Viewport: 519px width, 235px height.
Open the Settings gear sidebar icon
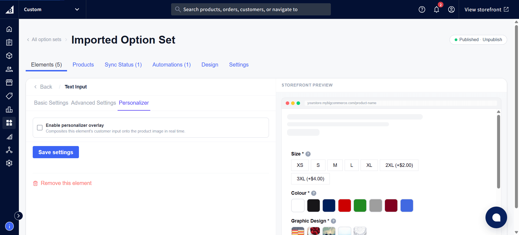(9, 163)
